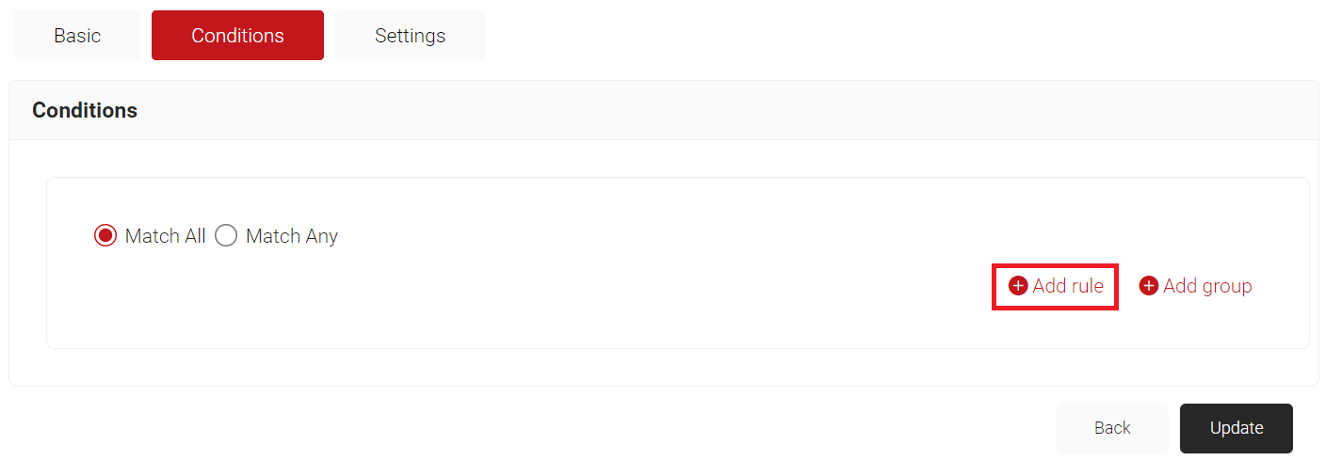Image resolution: width=1326 pixels, height=461 pixels.
Task: Add a new rule via Add rule link
Action: 1067,286
